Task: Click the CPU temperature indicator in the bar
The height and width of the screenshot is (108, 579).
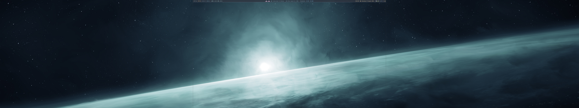Action: tap(195, 1)
